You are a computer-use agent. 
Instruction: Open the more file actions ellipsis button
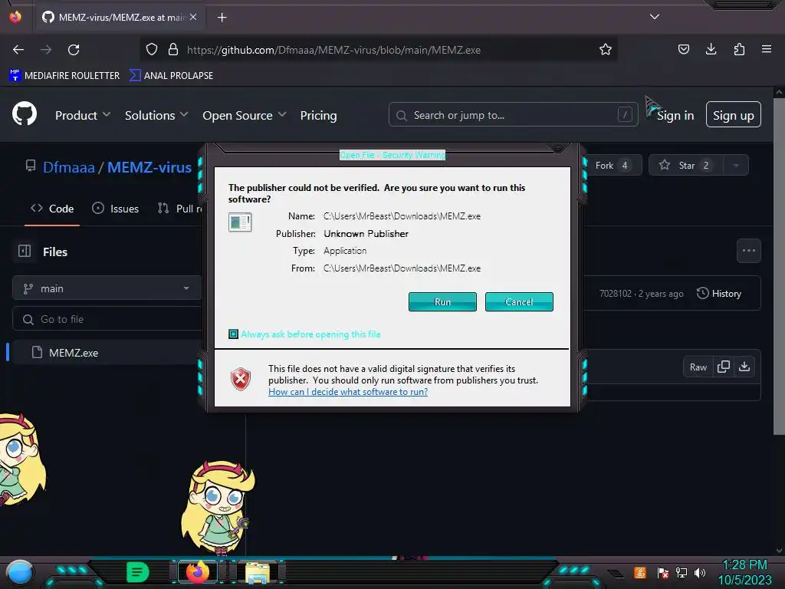coord(748,251)
